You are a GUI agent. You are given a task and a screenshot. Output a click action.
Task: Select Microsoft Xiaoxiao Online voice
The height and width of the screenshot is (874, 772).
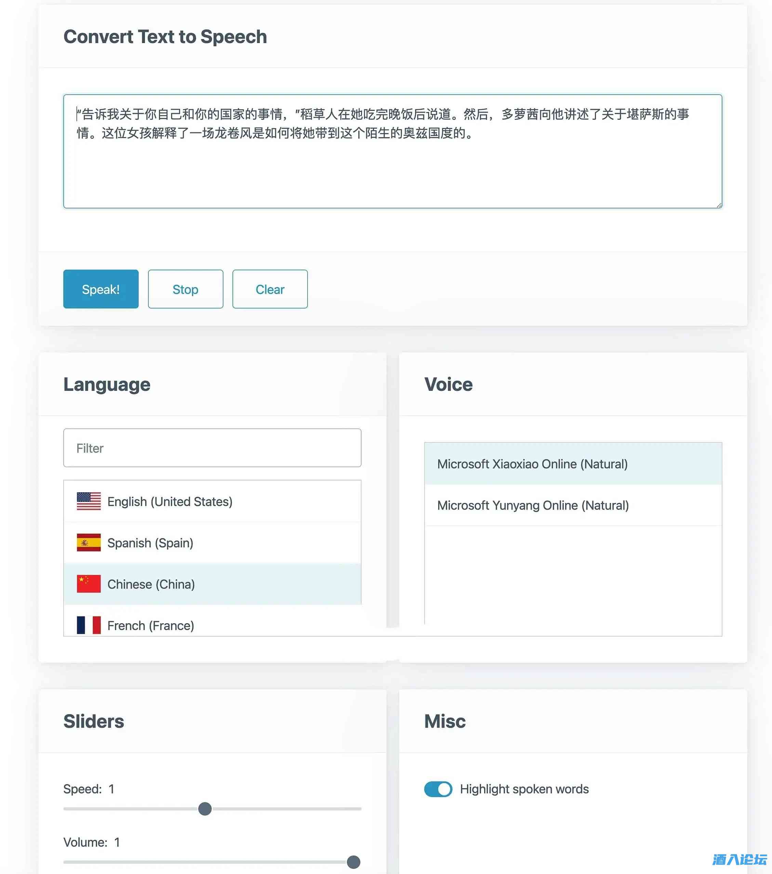[x=532, y=464]
